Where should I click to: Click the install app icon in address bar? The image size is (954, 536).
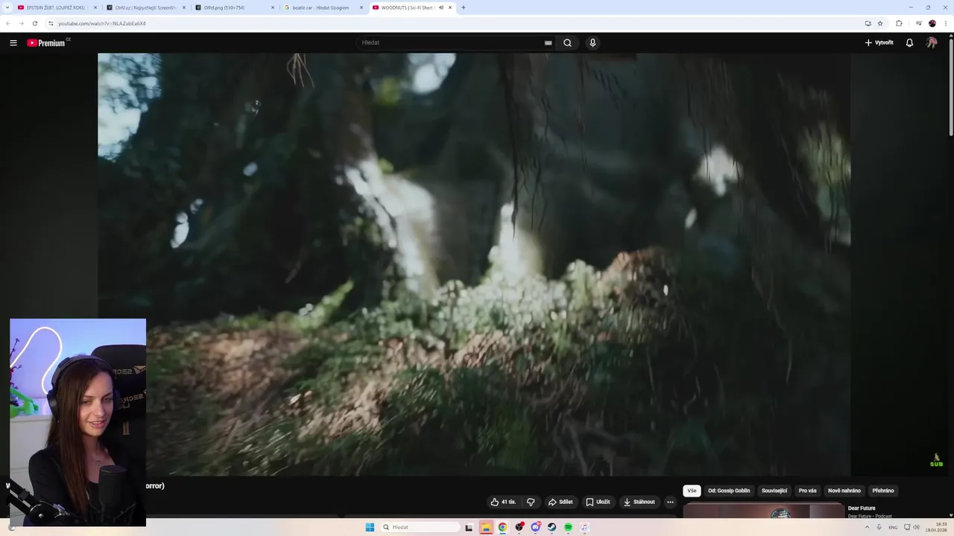[868, 23]
